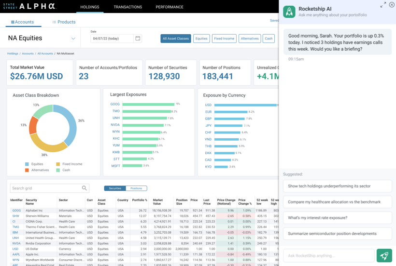Click the Ask RocketShip anything input
The width and height of the screenshot is (396, 266).
click(328, 255)
